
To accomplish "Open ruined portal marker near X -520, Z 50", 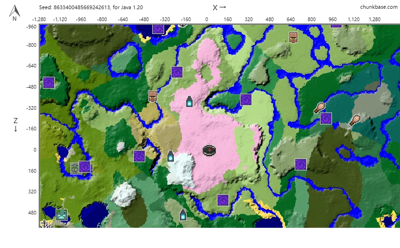I will point(139,156).
